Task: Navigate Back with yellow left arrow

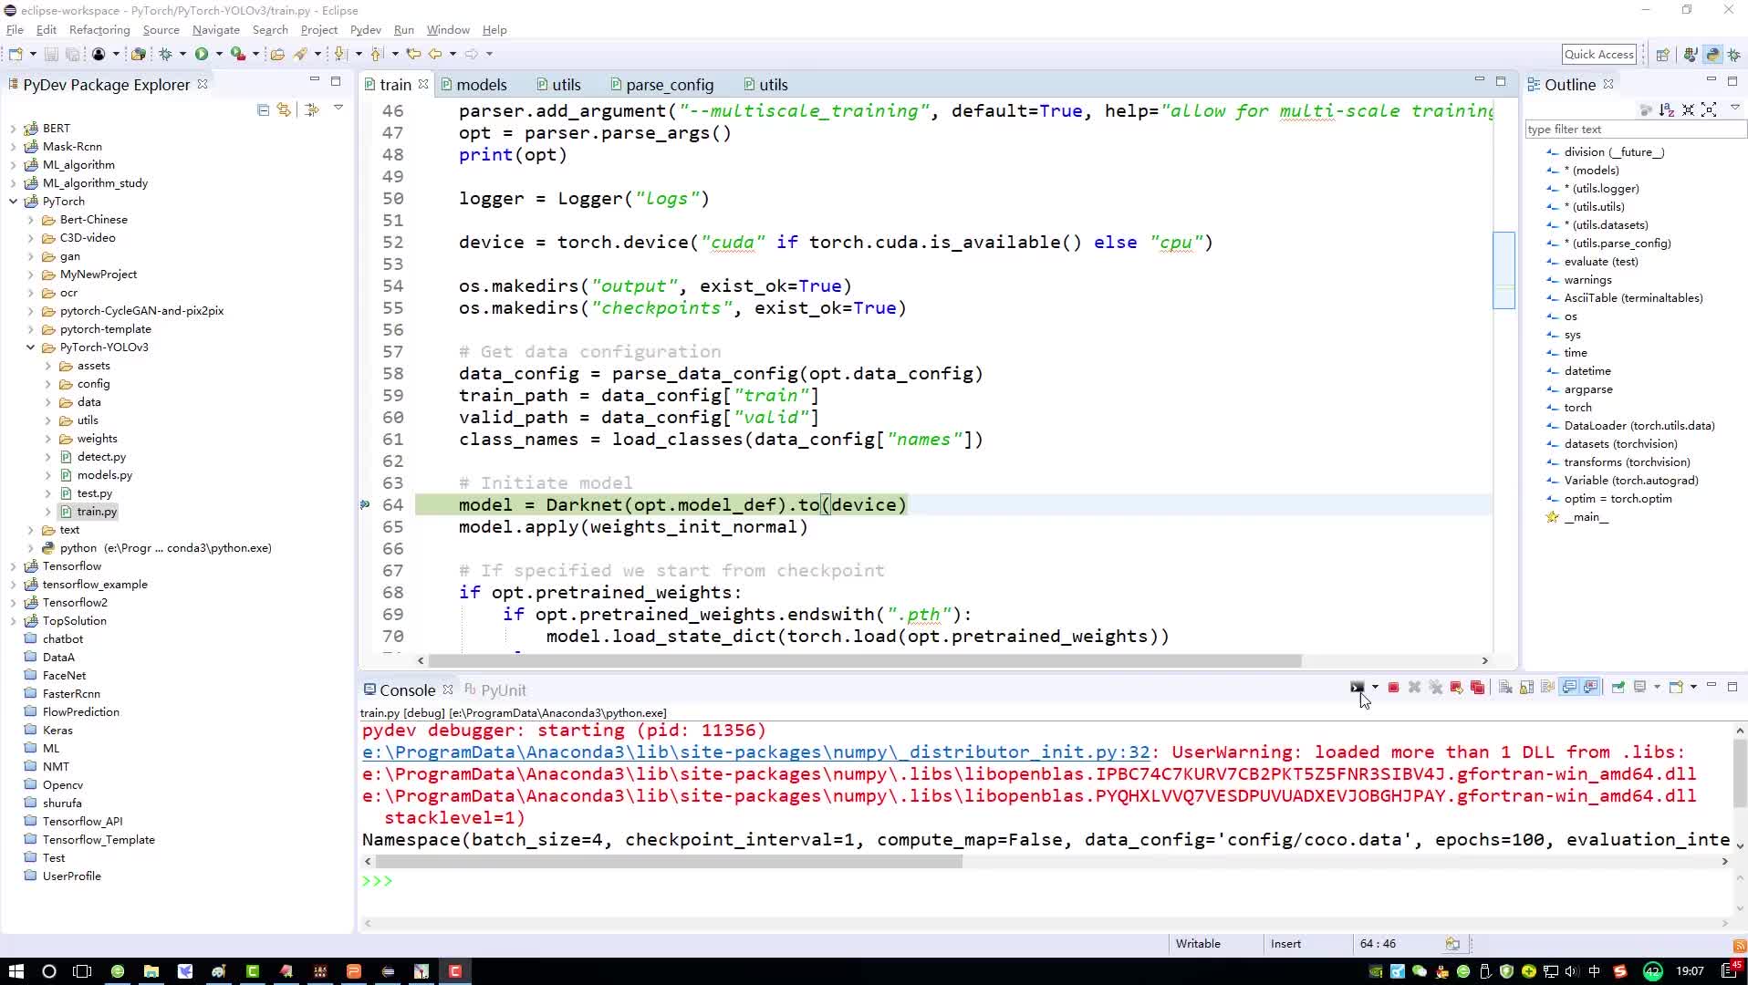Action: coord(435,55)
